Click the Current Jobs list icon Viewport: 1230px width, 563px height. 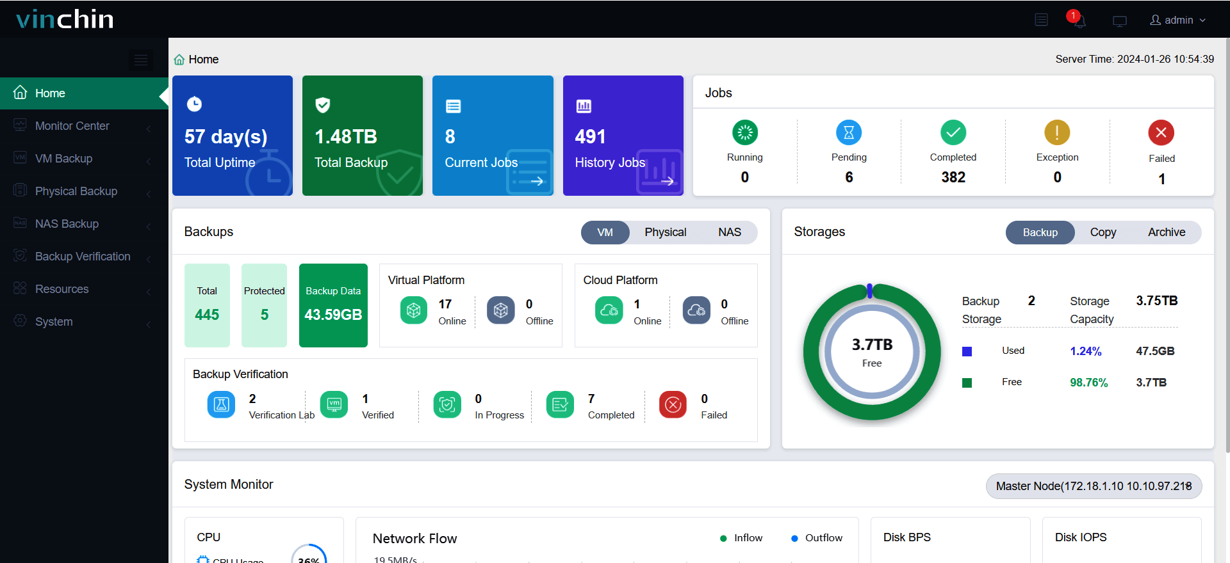point(453,106)
